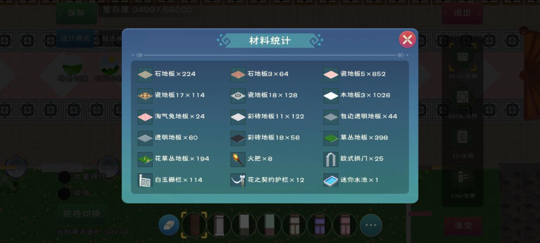Select the purple wall thumbnail in bottom bar
Image resolution: width=540 pixels, height=243 pixels.
(x=320, y=225)
